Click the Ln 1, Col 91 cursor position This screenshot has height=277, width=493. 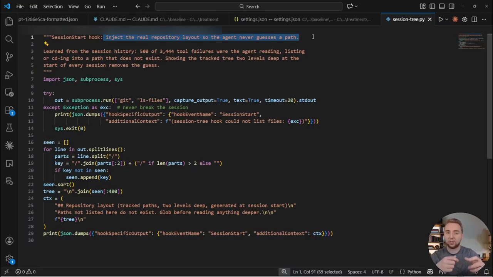tap(317, 272)
